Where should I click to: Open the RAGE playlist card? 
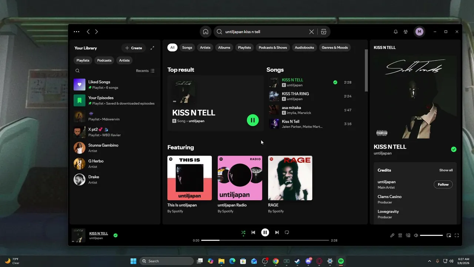(x=290, y=184)
